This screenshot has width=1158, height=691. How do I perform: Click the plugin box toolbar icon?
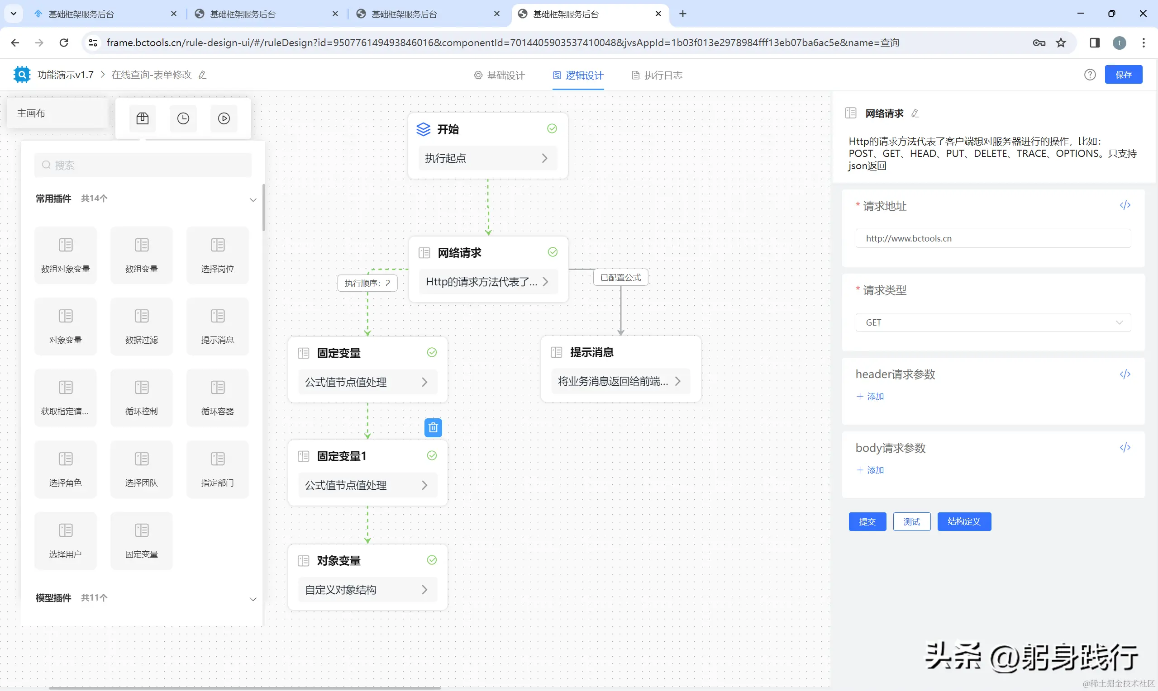[143, 119]
